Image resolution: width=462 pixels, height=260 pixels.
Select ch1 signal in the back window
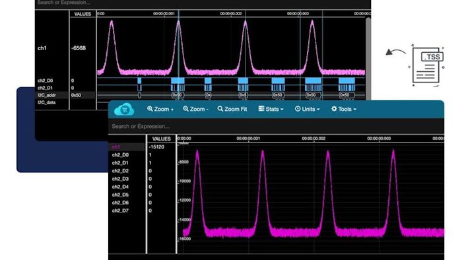tap(42, 48)
